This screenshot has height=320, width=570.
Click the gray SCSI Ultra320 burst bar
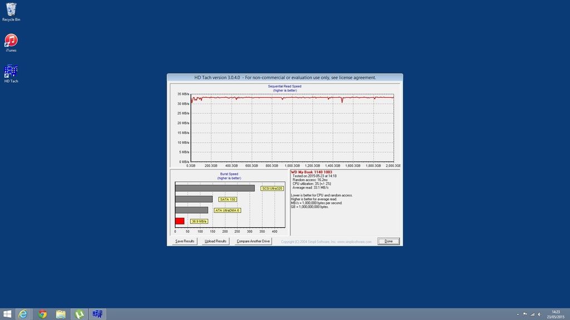(x=215, y=188)
